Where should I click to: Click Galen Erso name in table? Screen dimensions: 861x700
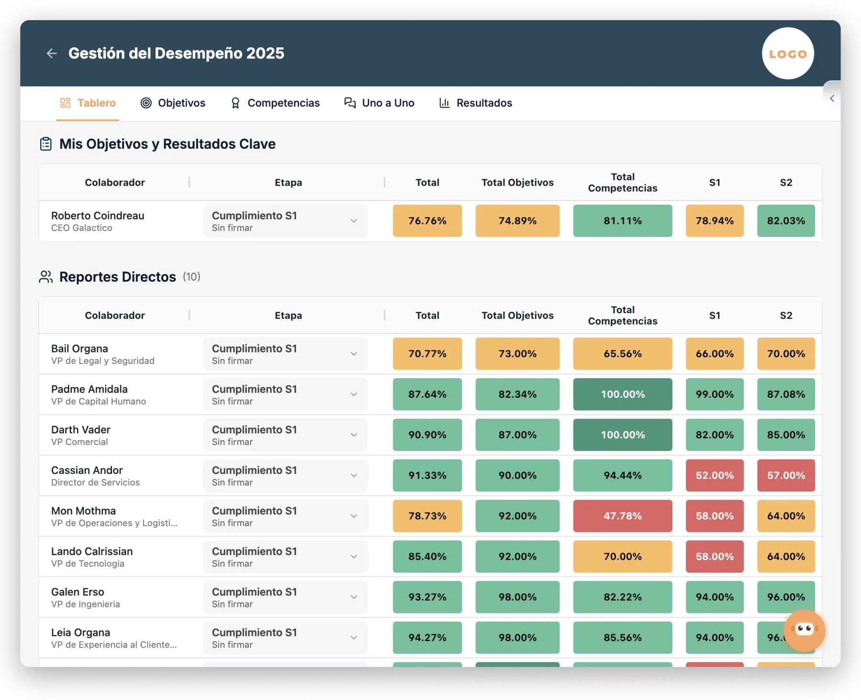coord(77,592)
